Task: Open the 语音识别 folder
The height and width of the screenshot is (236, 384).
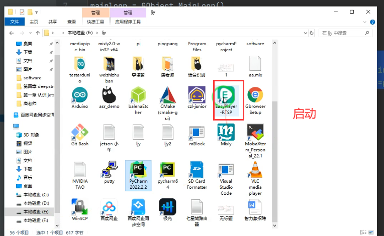Action: 197,64
